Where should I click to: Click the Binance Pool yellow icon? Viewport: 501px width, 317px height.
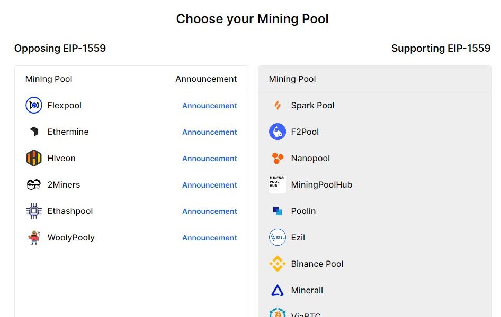coord(278,264)
